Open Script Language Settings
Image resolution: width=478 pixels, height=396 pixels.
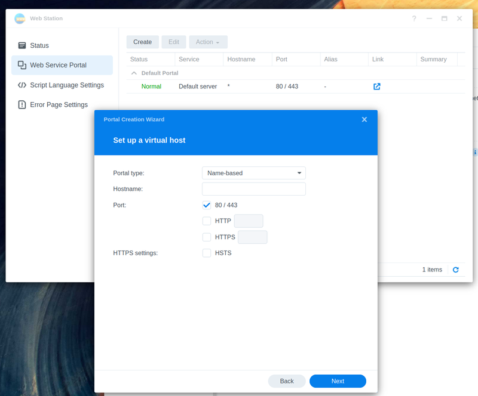tap(62, 85)
